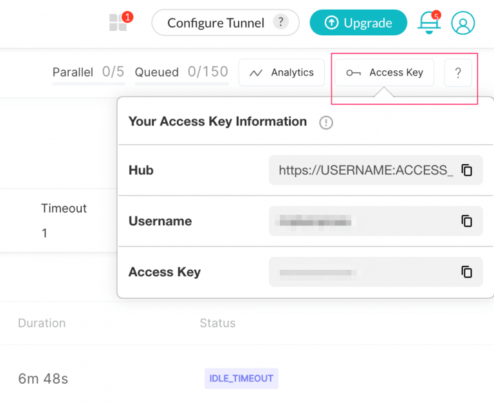Click the Parallel 0/5 indicator

[x=89, y=72]
